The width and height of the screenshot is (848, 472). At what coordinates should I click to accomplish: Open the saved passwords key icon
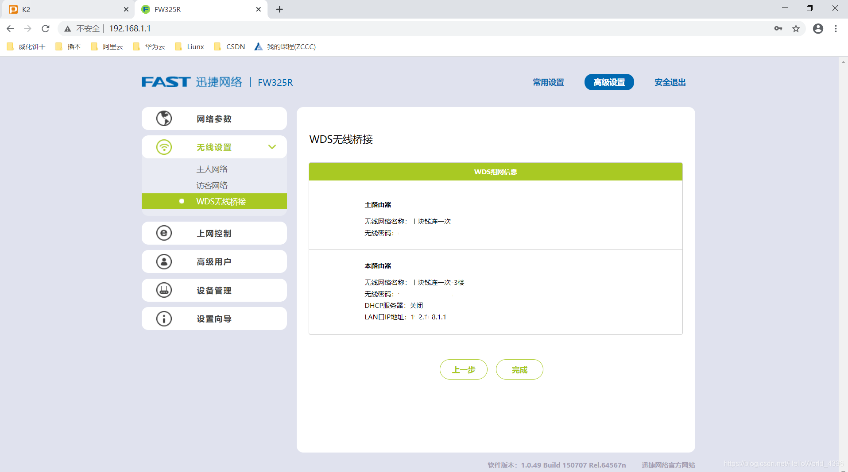coord(778,28)
